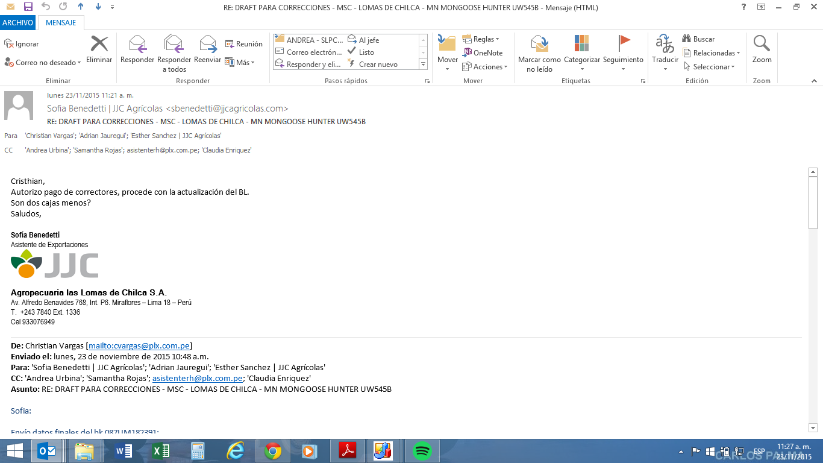Send message to OneNote
The image size is (823, 463).
click(x=483, y=52)
